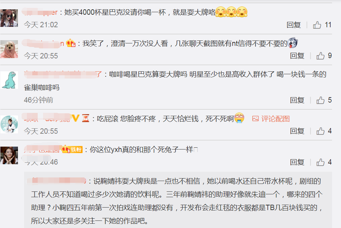Like the Nestle coffee comment with 5 likes
This screenshot has height=228, width=341.
tap(320, 100)
